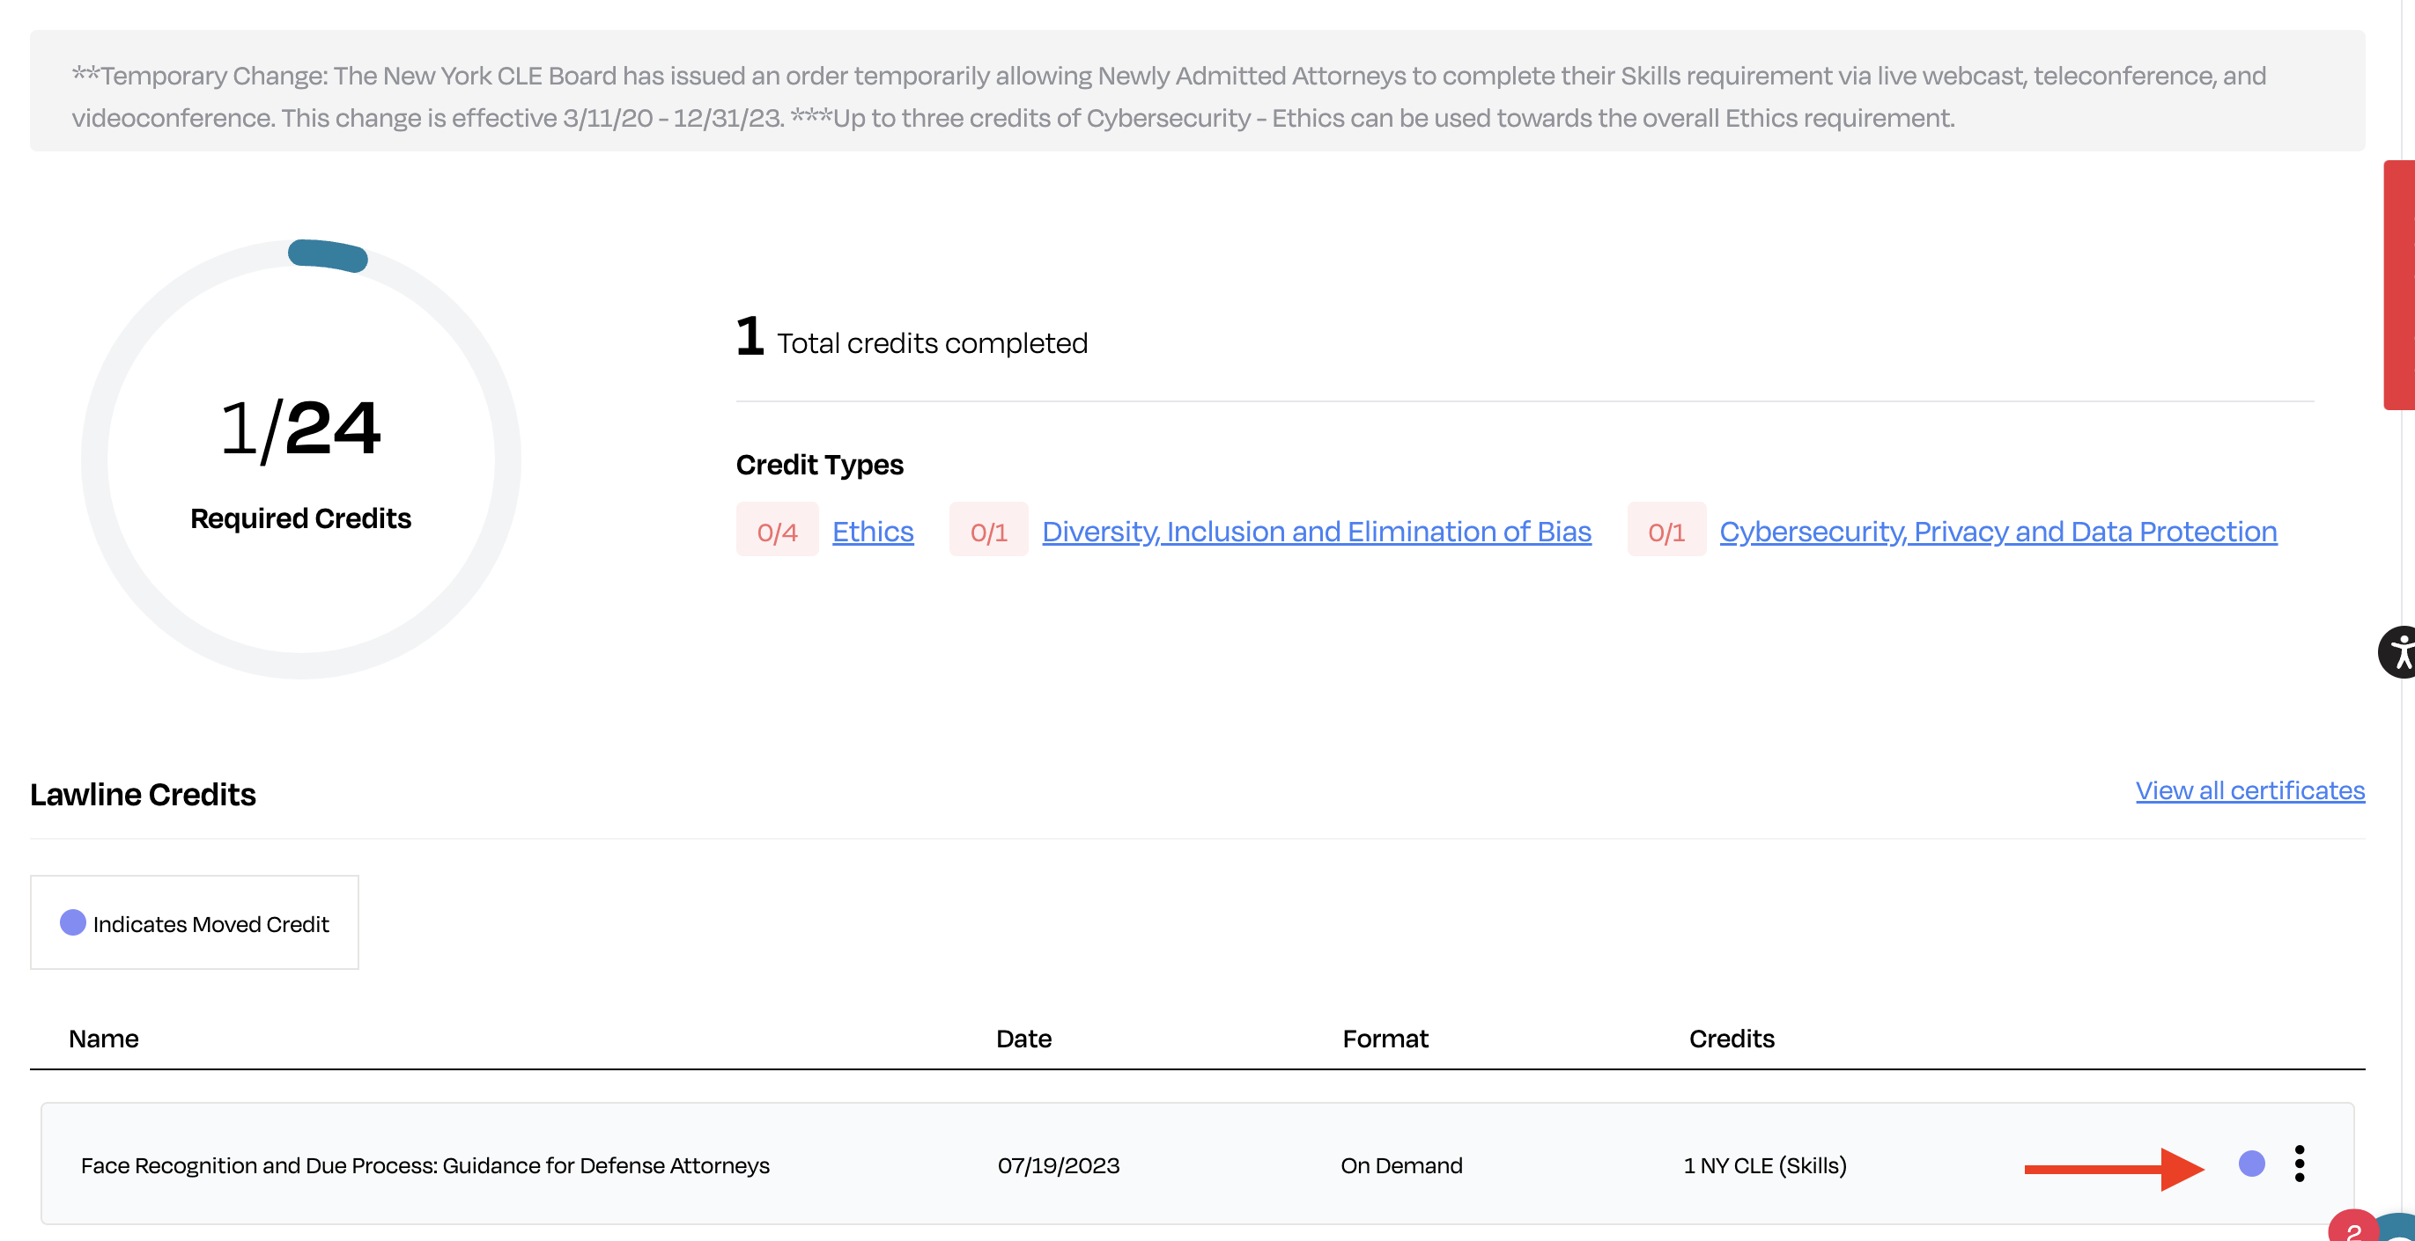Click the 0/1 Cybersecurity credit badge
Screen dimensions: 2415x1241
(1666, 530)
